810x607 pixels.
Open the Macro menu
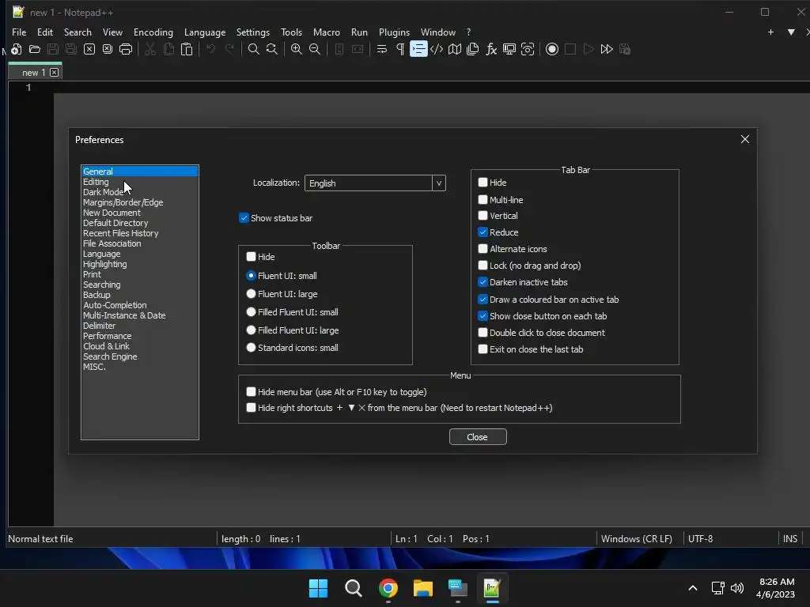point(327,32)
